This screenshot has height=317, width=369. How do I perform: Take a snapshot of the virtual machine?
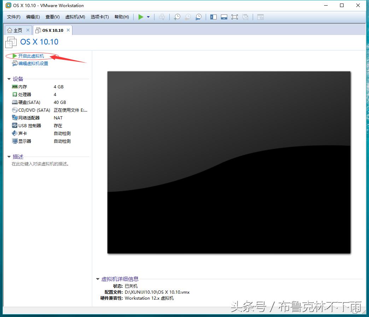tap(177, 17)
